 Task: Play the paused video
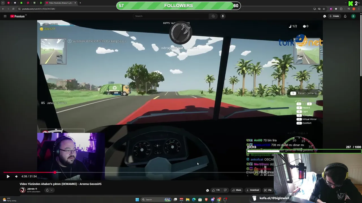8,176
